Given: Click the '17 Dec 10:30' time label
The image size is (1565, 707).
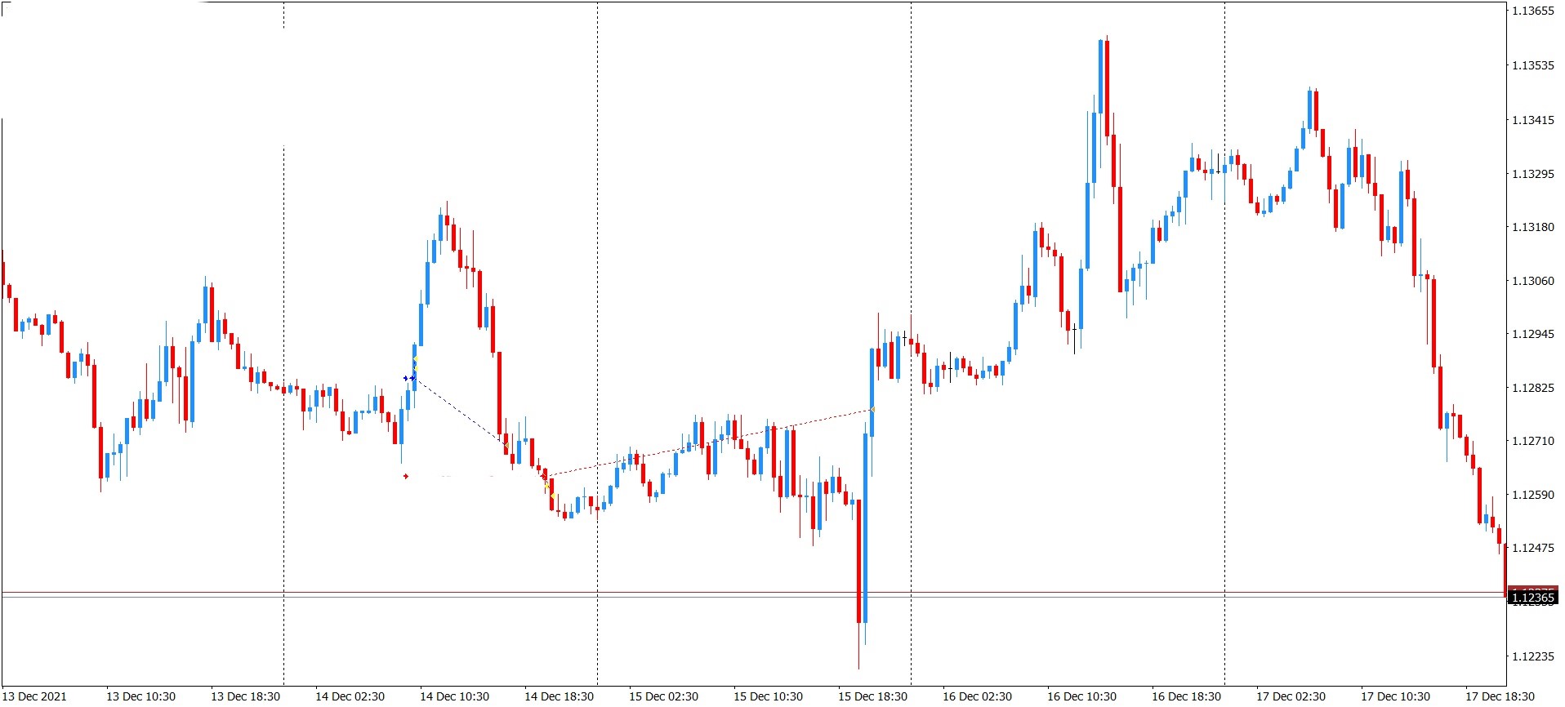Looking at the screenshot, I should point(1395,696).
